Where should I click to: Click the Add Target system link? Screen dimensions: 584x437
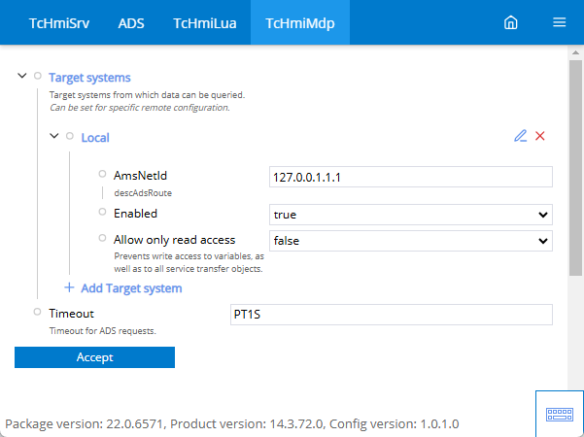(131, 288)
